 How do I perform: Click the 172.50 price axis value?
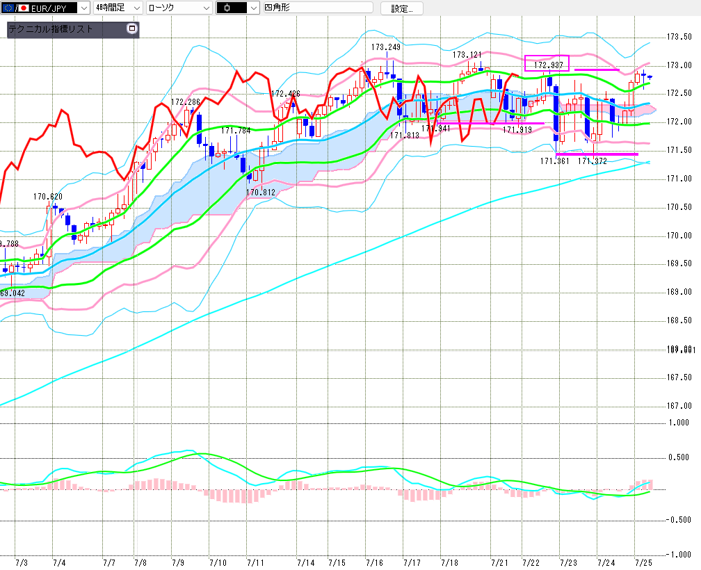tap(679, 93)
